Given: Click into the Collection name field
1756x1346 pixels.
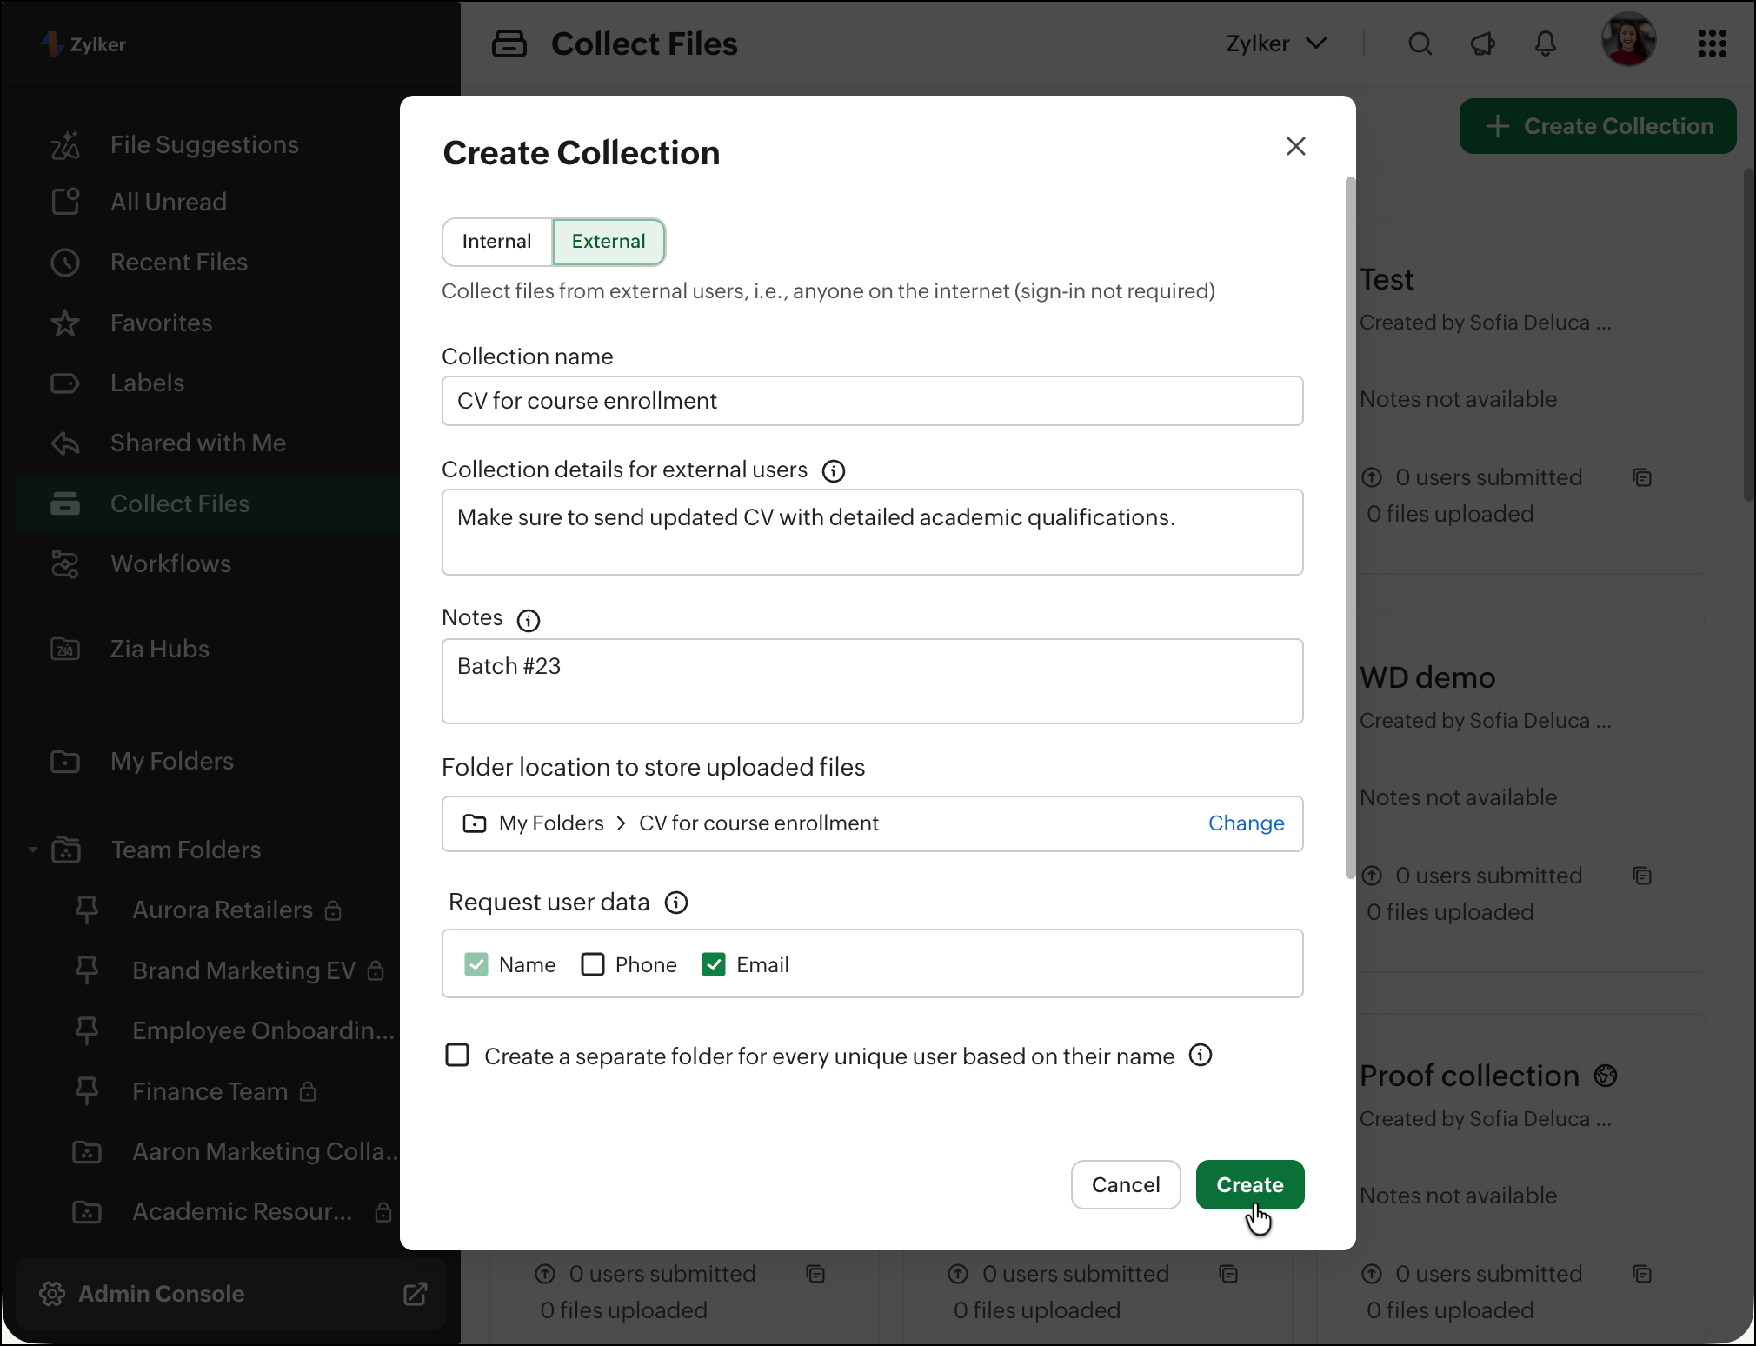Looking at the screenshot, I should point(872,401).
